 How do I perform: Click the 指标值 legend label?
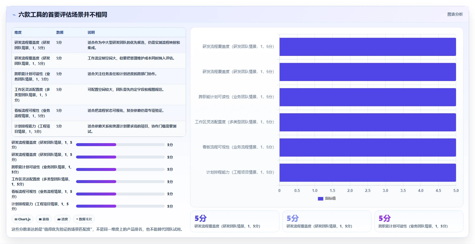pos(330,198)
